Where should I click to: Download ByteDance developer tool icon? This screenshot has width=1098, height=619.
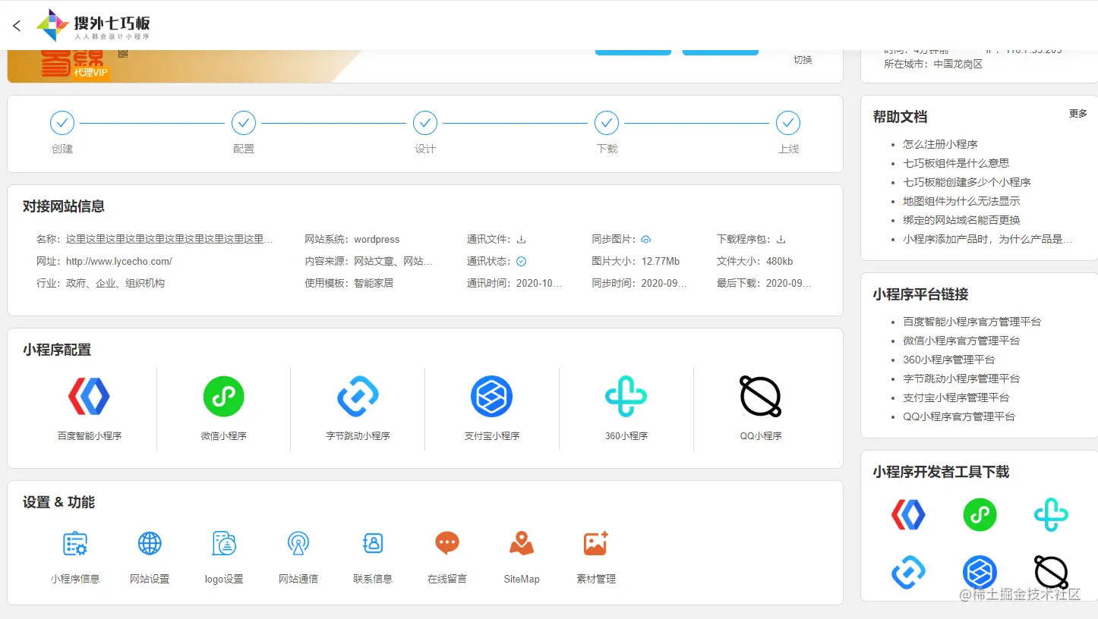point(908,573)
